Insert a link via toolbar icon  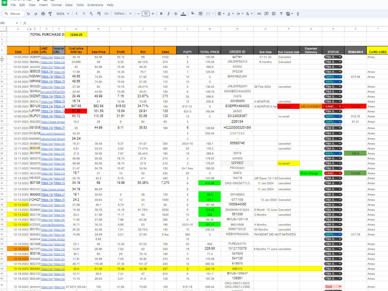[259, 14]
